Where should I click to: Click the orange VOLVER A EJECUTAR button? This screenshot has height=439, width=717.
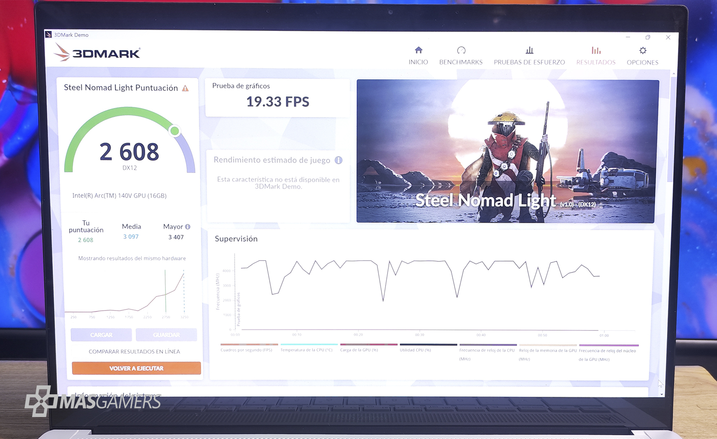pyautogui.click(x=136, y=368)
